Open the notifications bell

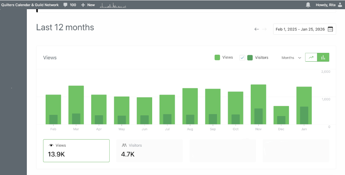[x=308, y=5]
